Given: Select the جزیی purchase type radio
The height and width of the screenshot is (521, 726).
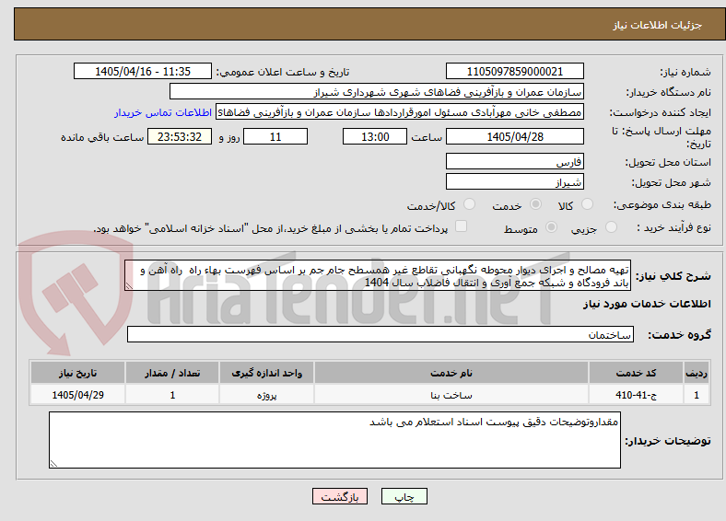Looking at the screenshot, I should [611, 226].
